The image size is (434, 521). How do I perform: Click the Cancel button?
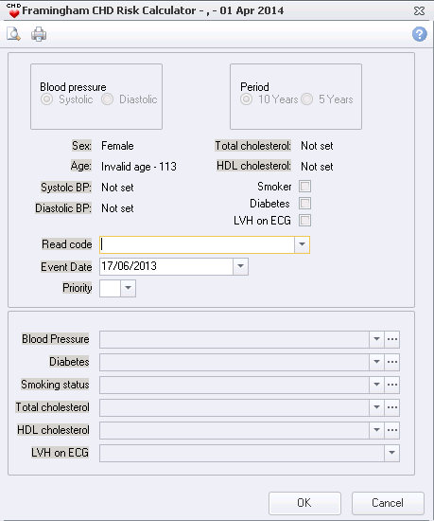(x=388, y=503)
